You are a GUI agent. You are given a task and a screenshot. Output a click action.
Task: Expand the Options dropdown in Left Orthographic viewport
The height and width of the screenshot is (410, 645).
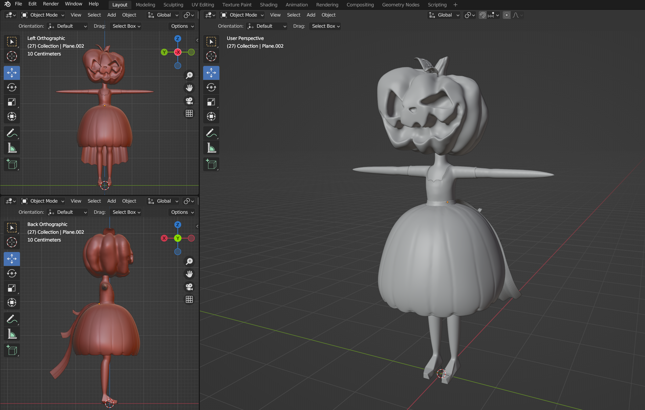point(182,26)
